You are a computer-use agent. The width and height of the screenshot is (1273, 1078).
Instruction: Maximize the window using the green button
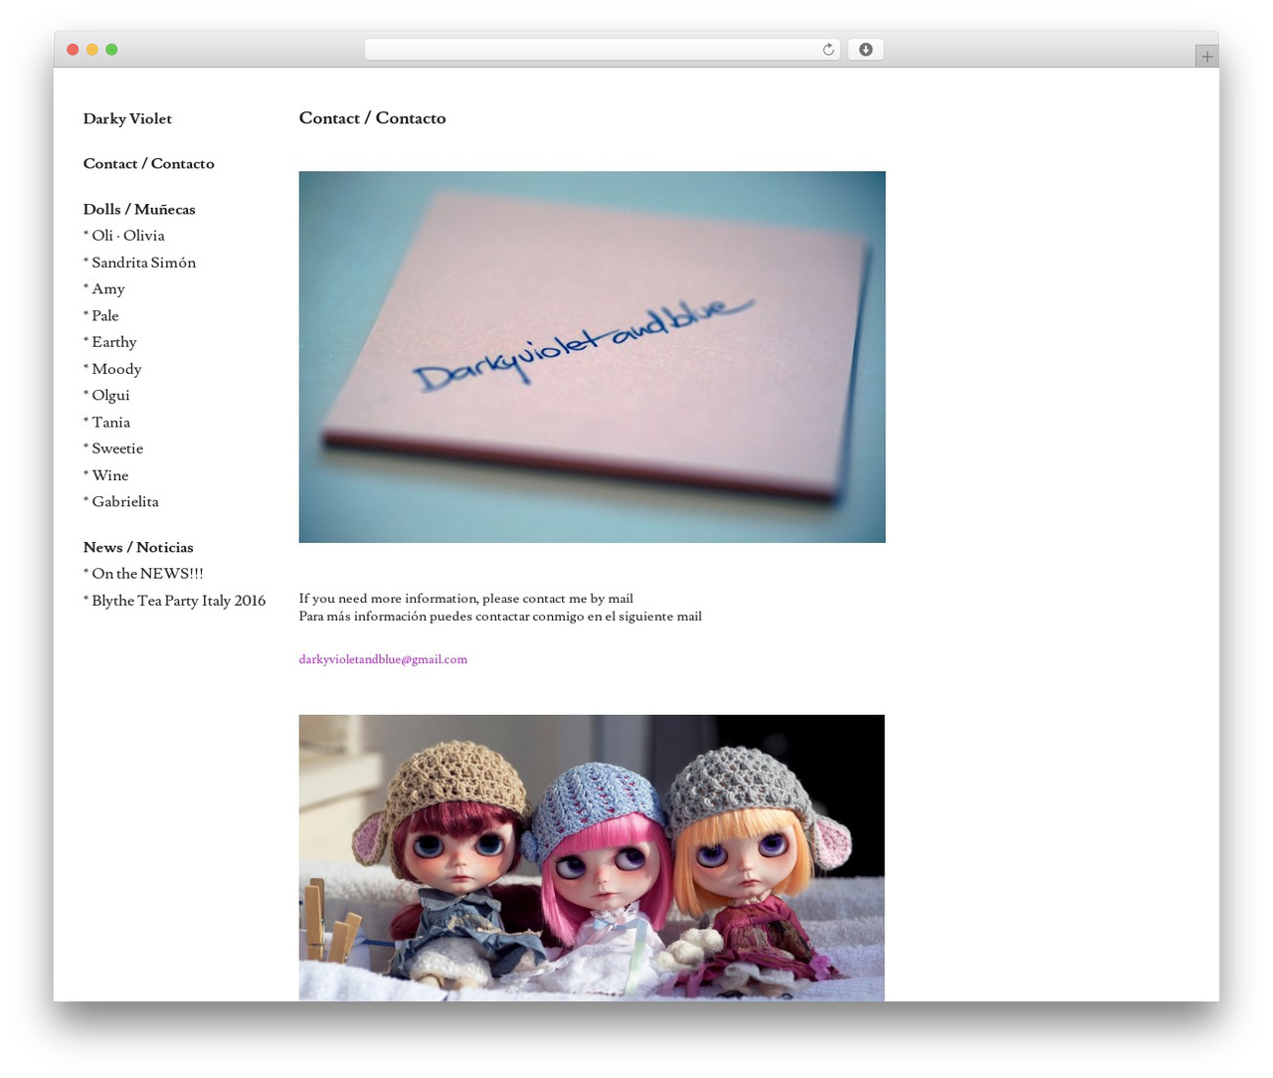pyautogui.click(x=111, y=50)
